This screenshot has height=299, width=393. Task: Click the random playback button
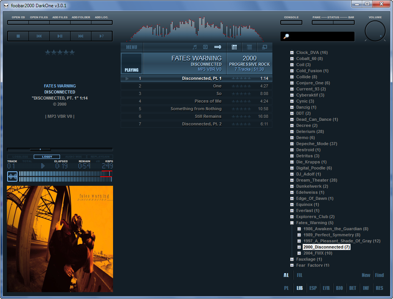coord(102,36)
